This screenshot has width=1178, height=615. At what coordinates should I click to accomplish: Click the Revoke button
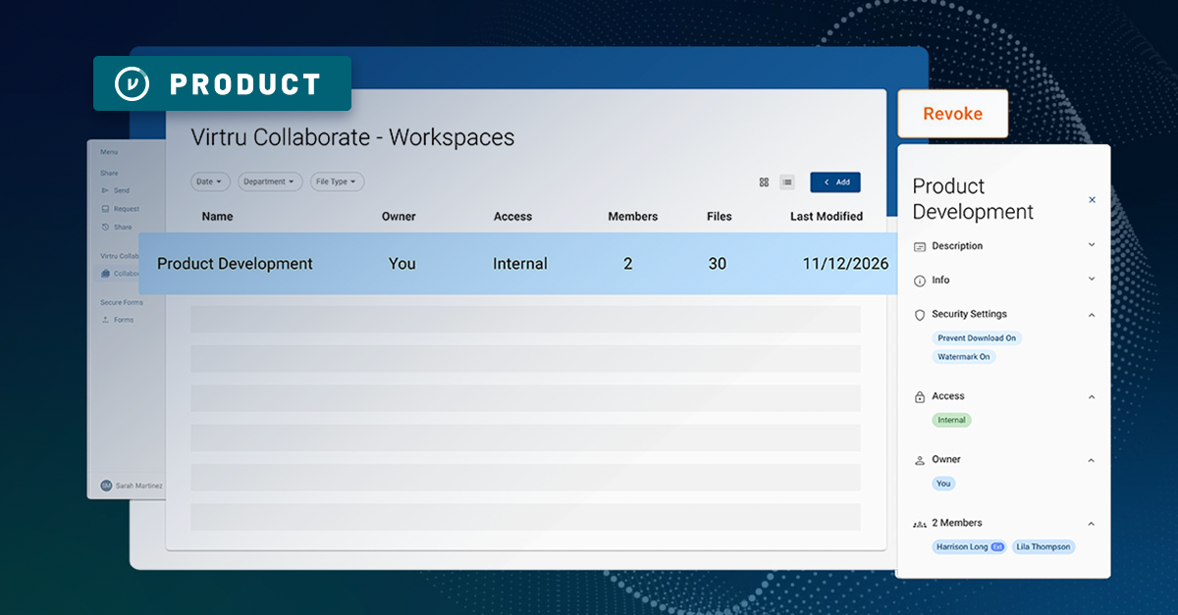point(952,114)
